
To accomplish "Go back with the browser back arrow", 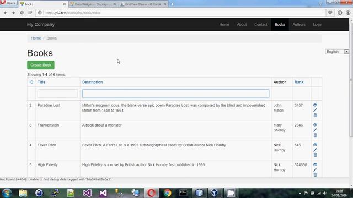I will coord(6,13).
